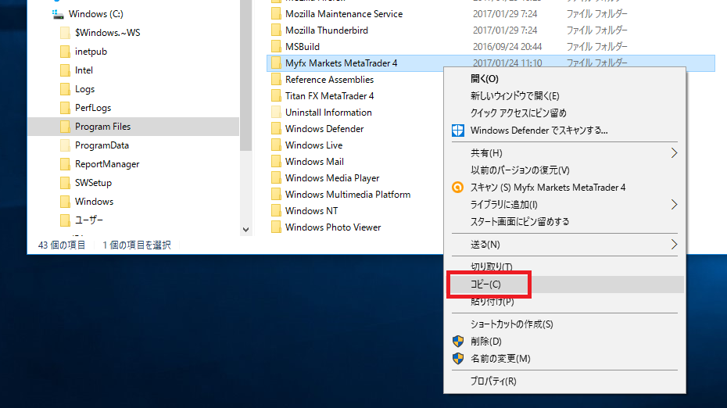Click folder icon next to inetpub
Screen dimensions: 727x408
pyautogui.click(x=66, y=52)
